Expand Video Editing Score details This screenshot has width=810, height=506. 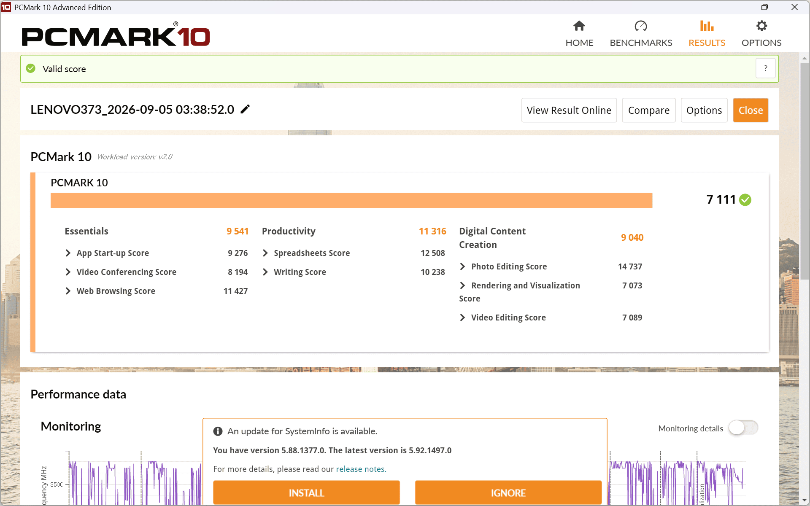pyautogui.click(x=463, y=318)
